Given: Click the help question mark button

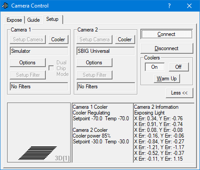Looking at the screenshot, I should [169, 6].
